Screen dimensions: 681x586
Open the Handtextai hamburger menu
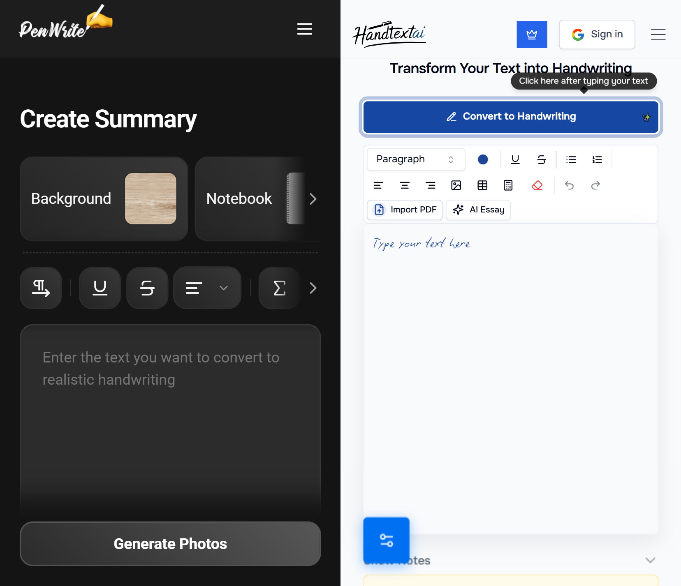[x=658, y=35]
